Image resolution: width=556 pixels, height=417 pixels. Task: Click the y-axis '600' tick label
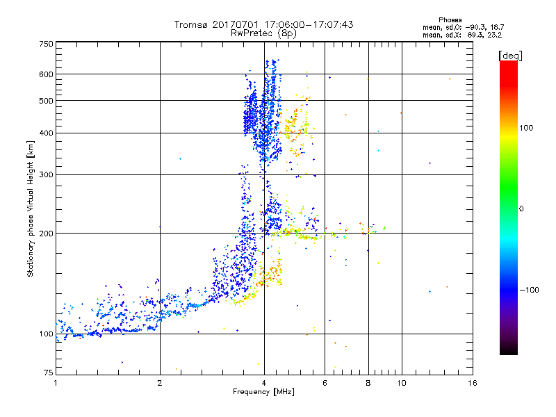46,74
